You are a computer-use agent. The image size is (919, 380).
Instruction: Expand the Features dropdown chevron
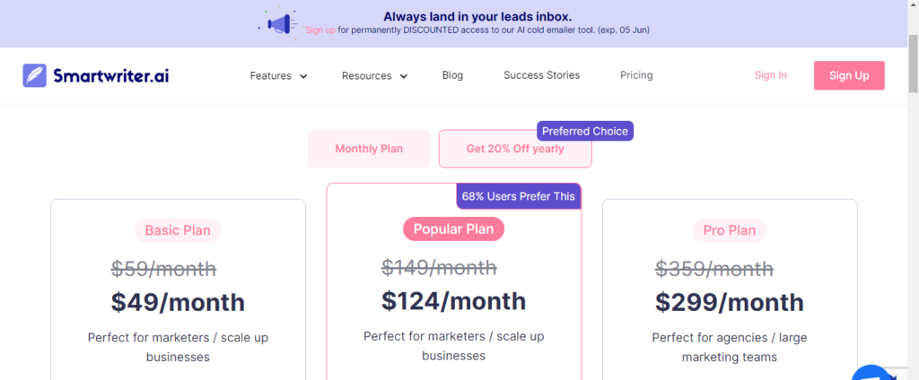(303, 76)
